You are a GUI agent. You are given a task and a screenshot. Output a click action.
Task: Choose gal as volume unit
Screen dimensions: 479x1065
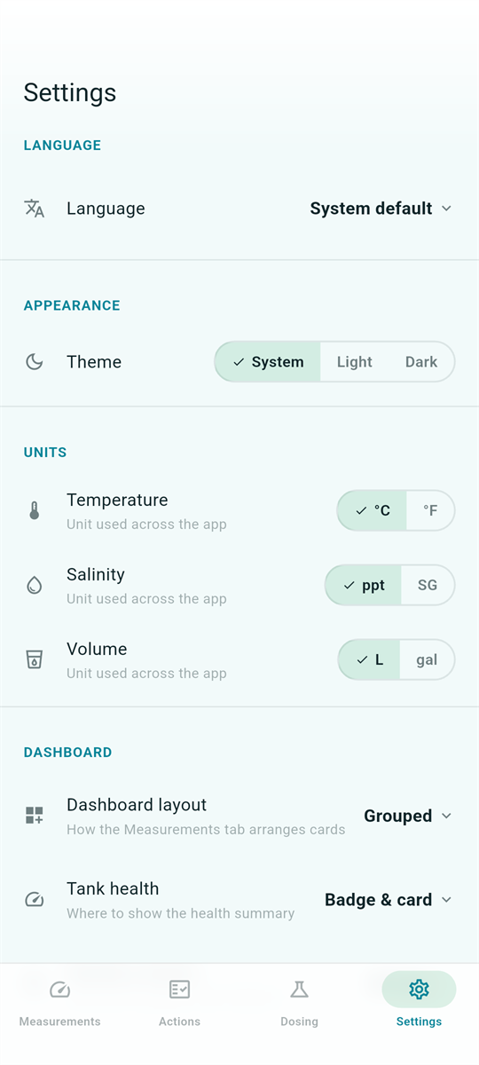[427, 660]
